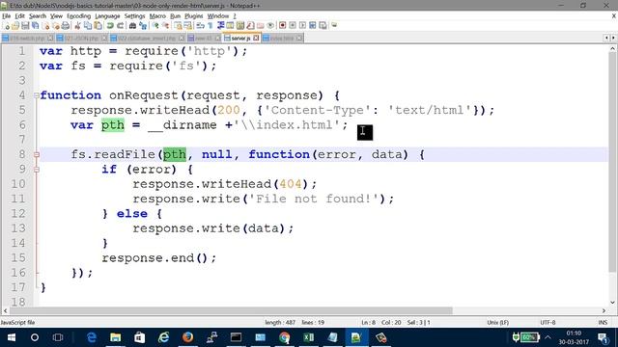Viewport: 618px width, 347px height.
Task: Click the Copy toolbar icon
Action: coord(88,26)
